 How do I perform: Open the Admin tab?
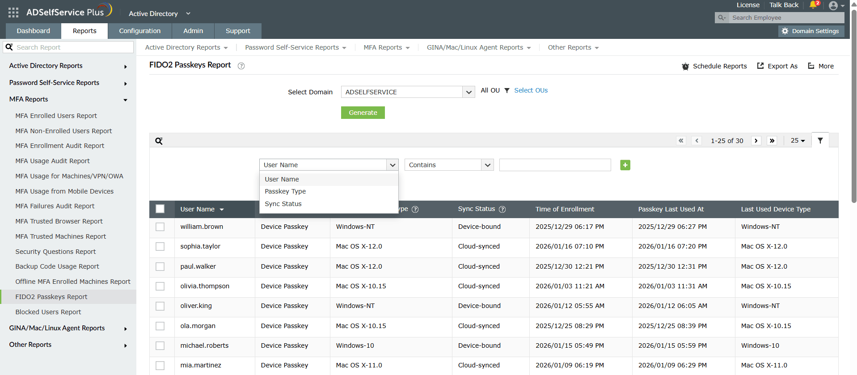click(x=193, y=31)
